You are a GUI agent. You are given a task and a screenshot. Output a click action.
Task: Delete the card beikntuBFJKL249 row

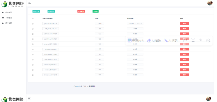(x=184, y=70)
